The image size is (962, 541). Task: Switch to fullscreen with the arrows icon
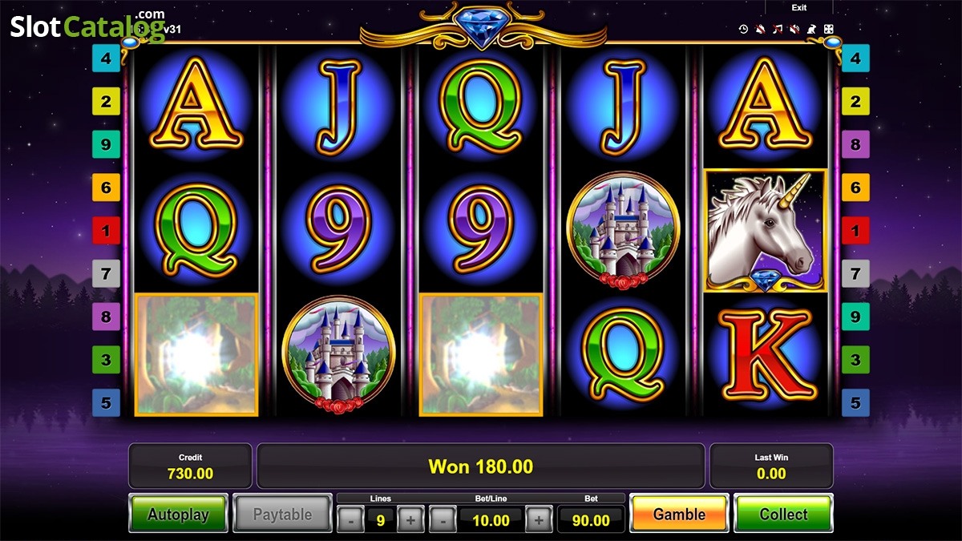click(828, 29)
